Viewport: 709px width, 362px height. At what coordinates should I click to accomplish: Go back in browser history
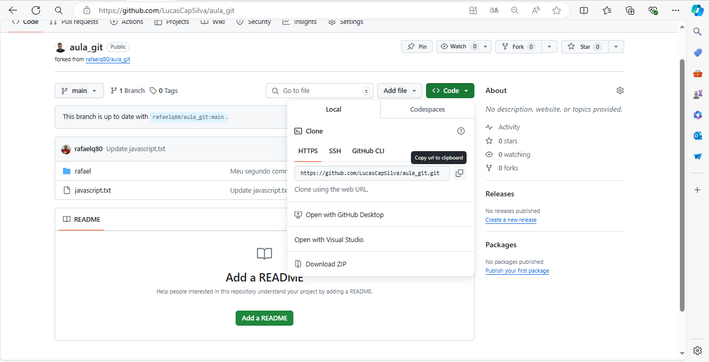[x=13, y=10]
